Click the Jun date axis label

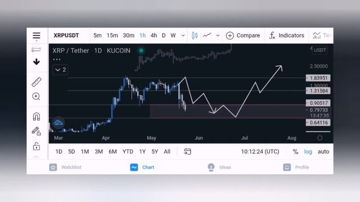199,138
